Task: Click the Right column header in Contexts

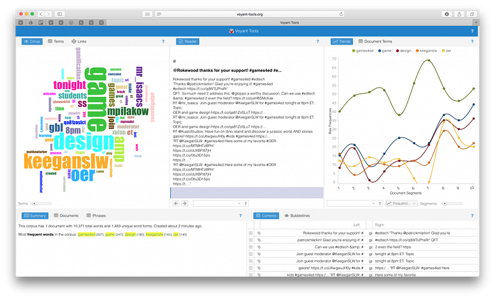Action: pos(379,225)
